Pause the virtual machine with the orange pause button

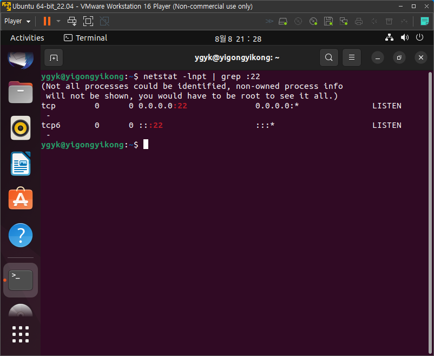[x=47, y=21]
